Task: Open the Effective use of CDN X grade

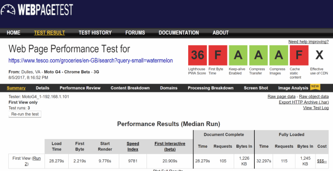Action: point(319,55)
